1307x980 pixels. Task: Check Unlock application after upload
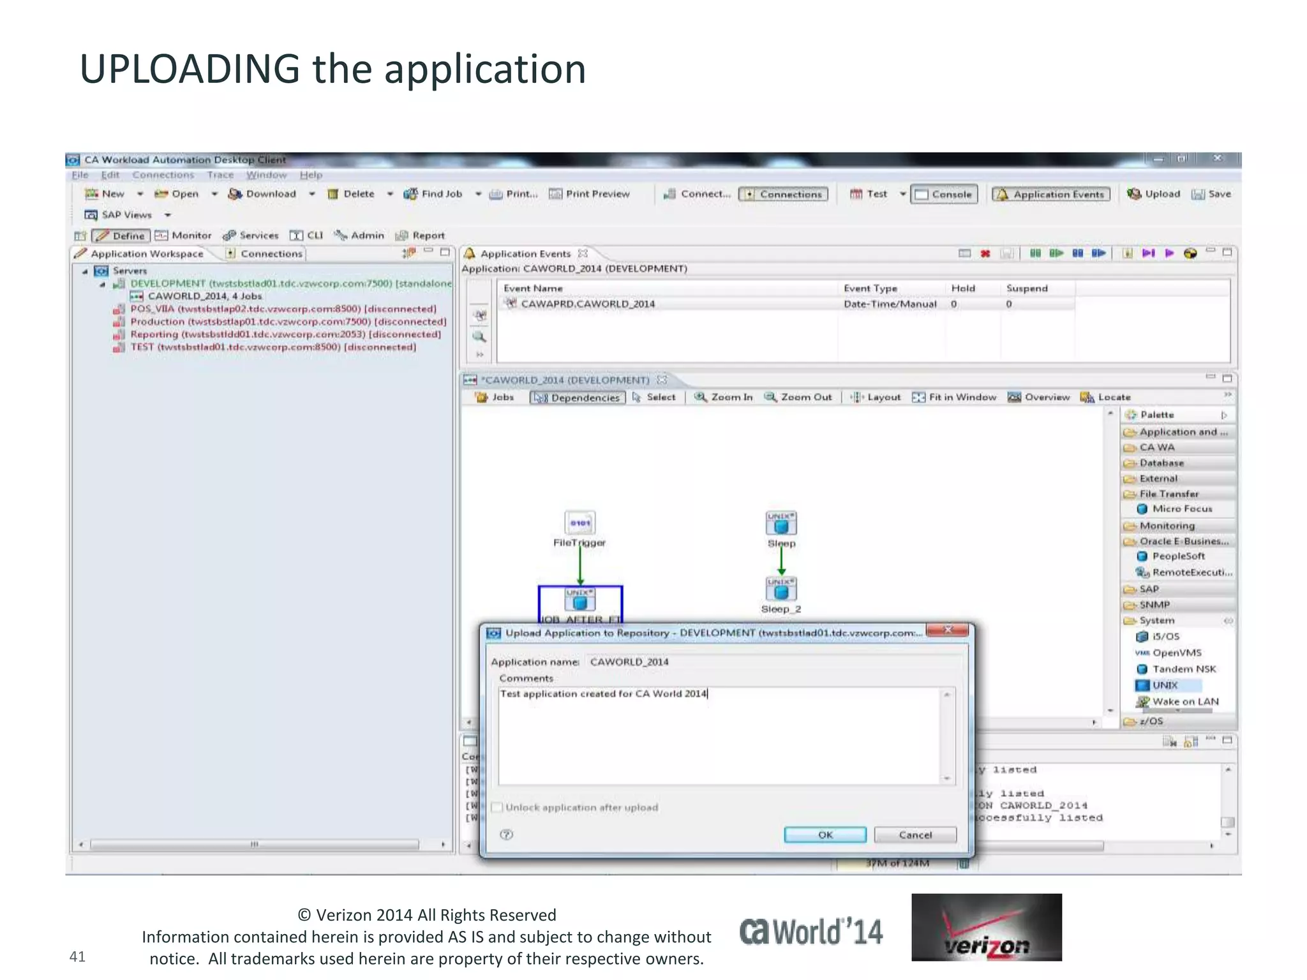[497, 808]
